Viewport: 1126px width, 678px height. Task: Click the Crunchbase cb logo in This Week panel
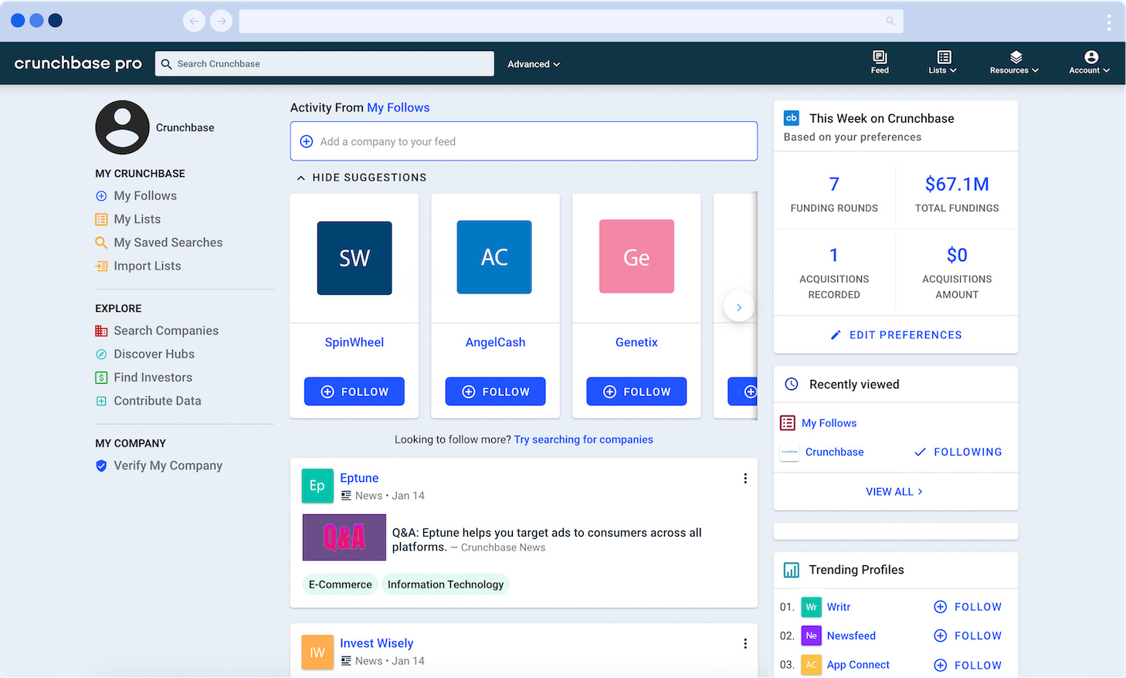coord(792,118)
